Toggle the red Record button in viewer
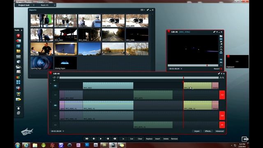Viewport: 263px width, 148px height. 221,69
